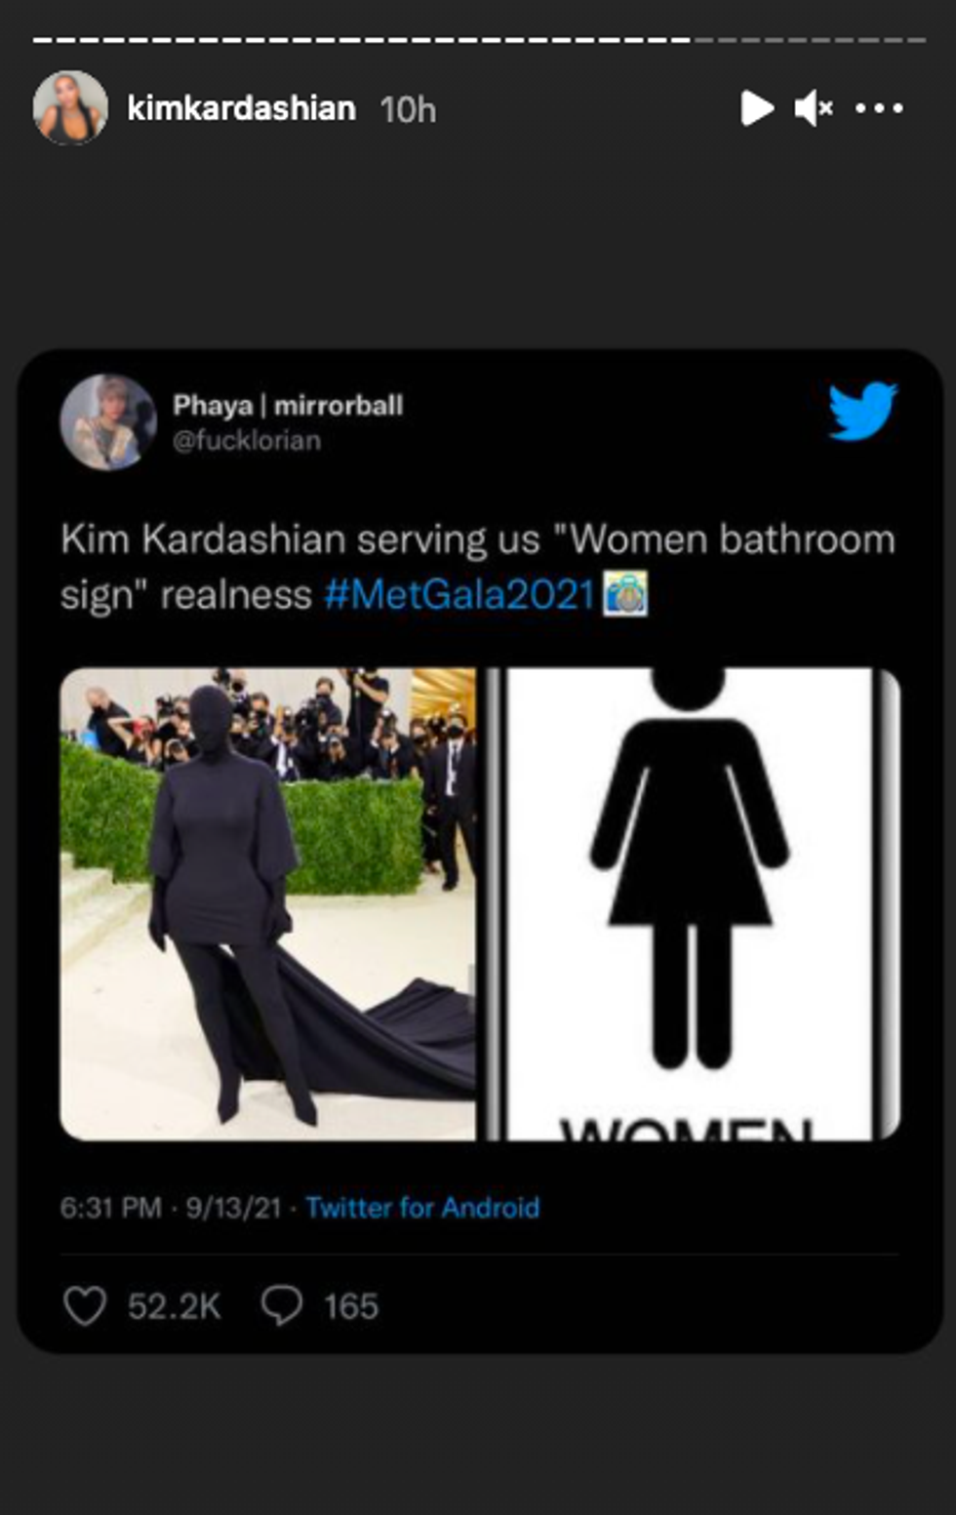Screen dimensions: 956x1515
Task: Click the blue Twitter bird logo
Action: coord(862,411)
